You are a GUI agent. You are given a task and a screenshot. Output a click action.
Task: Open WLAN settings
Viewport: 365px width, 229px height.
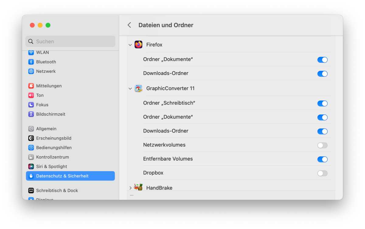click(70, 52)
